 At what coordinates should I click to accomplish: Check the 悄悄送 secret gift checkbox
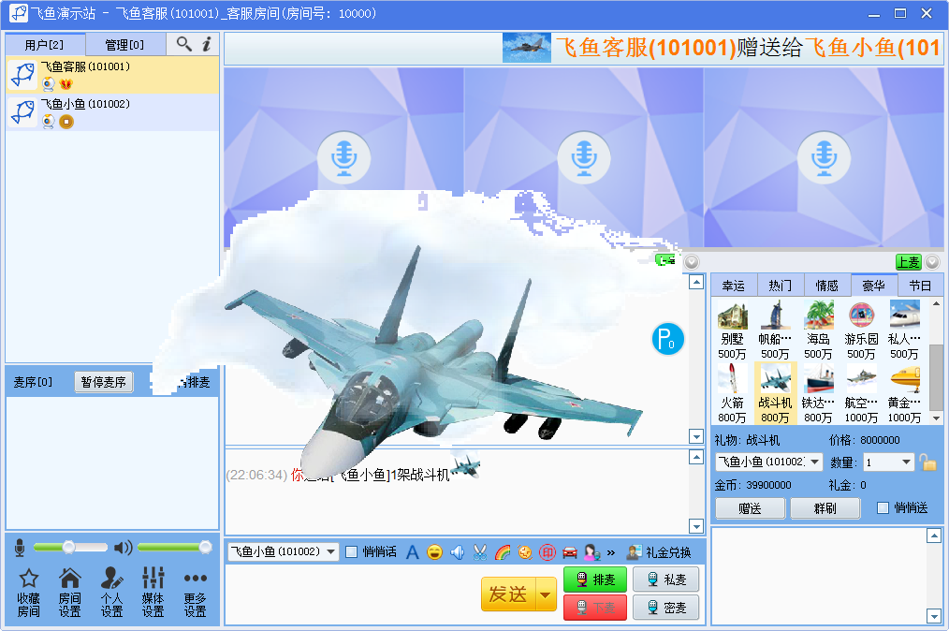point(883,507)
